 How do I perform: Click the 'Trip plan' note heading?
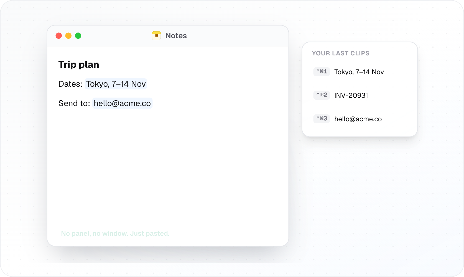click(79, 65)
